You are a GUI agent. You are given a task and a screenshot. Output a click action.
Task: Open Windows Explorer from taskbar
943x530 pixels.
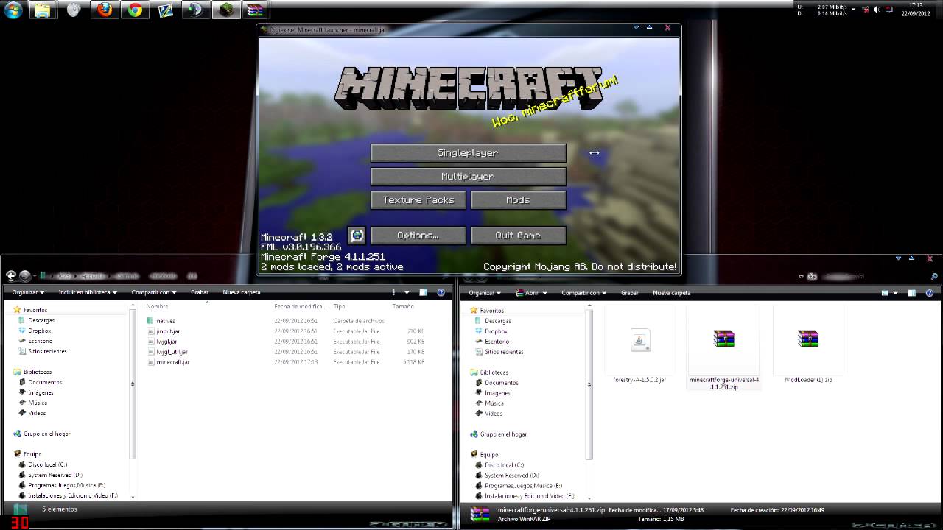(x=42, y=10)
